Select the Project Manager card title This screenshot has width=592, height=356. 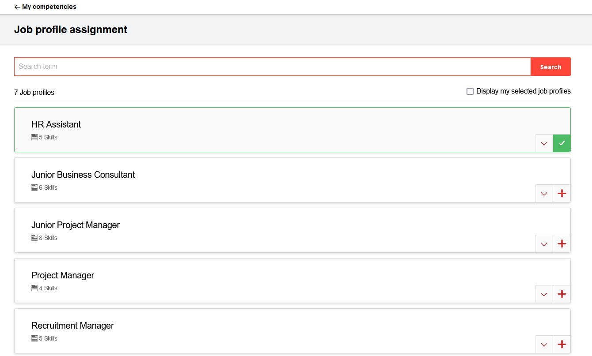[63, 275]
